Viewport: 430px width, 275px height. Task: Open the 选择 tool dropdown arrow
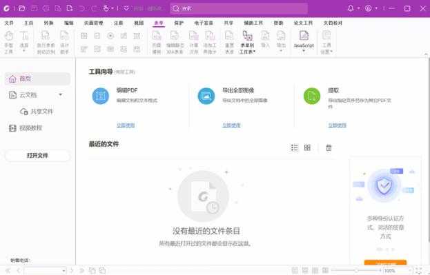pos(24,51)
